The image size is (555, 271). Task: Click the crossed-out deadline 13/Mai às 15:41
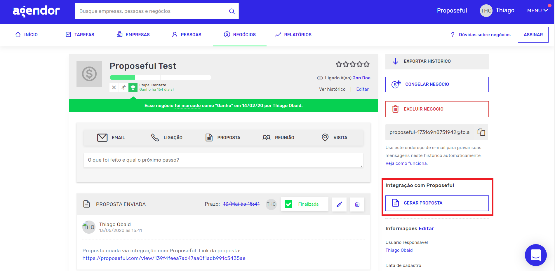pos(241,204)
